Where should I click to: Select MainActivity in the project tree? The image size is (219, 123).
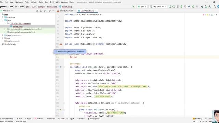[x=17, y=26]
